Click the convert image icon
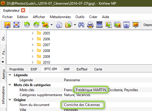Viewport: 152px width, 111px height. [45, 25]
